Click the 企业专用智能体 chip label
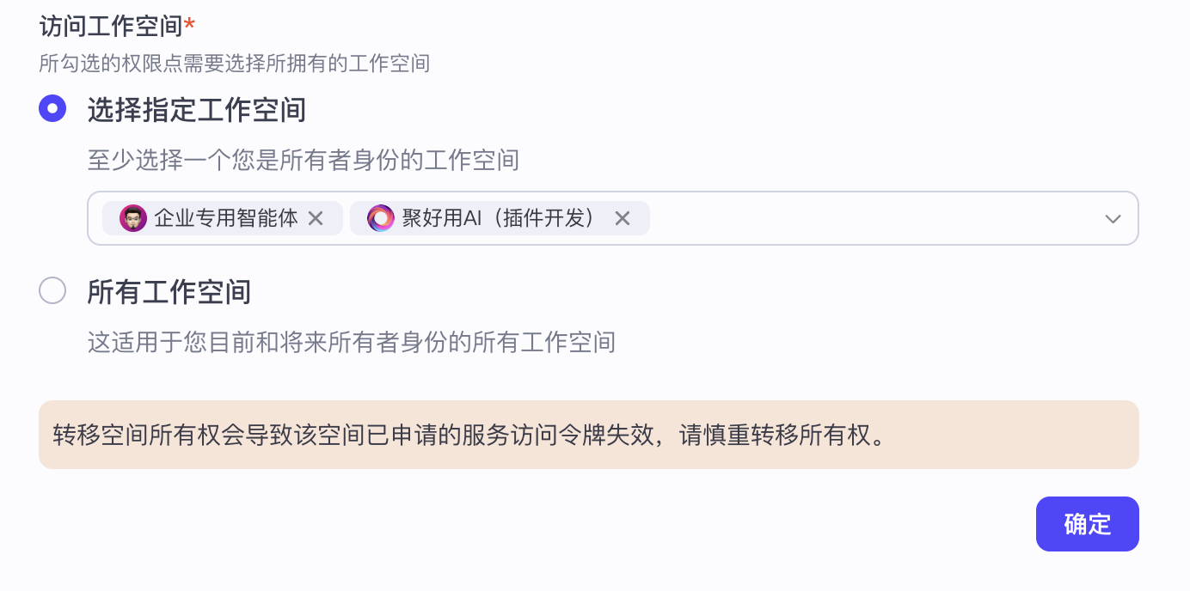The image size is (1190, 591). coord(224,218)
